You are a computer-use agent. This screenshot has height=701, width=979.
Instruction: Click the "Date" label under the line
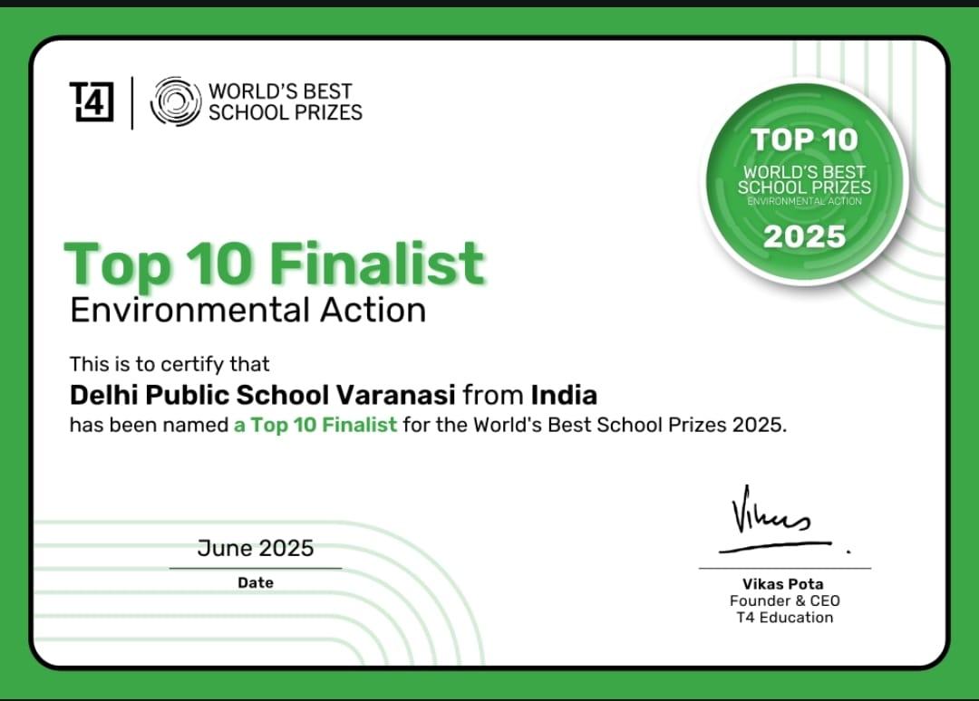tap(256, 583)
